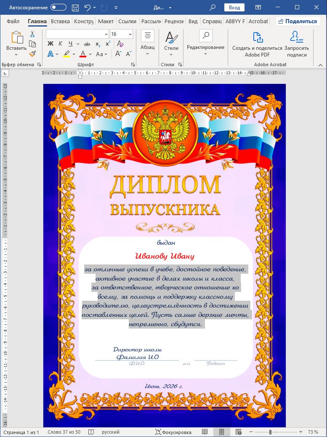The width and height of the screenshot is (327, 437).
Task: Save the document with the floppy icon
Action: coord(75,8)
